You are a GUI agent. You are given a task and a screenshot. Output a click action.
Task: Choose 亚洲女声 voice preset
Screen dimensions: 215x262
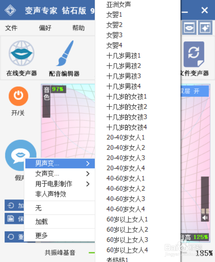(x=119, y=5)
